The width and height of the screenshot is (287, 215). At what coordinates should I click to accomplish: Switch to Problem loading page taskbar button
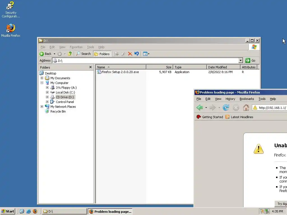[x=110, y=212]
